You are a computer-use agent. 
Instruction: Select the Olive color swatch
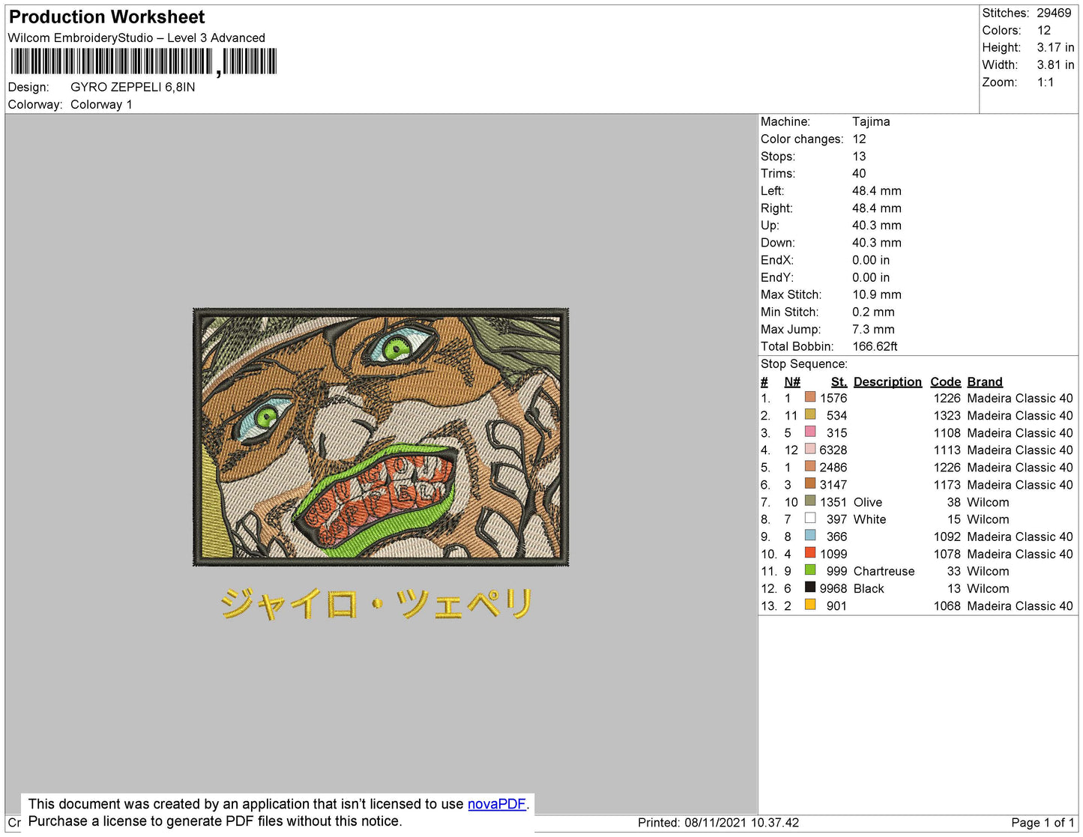pos(810,501)
